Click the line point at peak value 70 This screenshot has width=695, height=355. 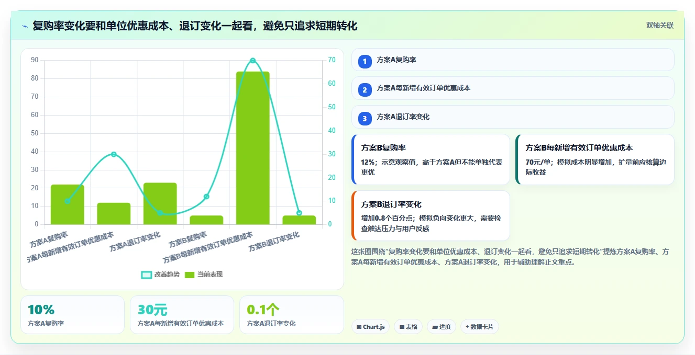(252, 61)
